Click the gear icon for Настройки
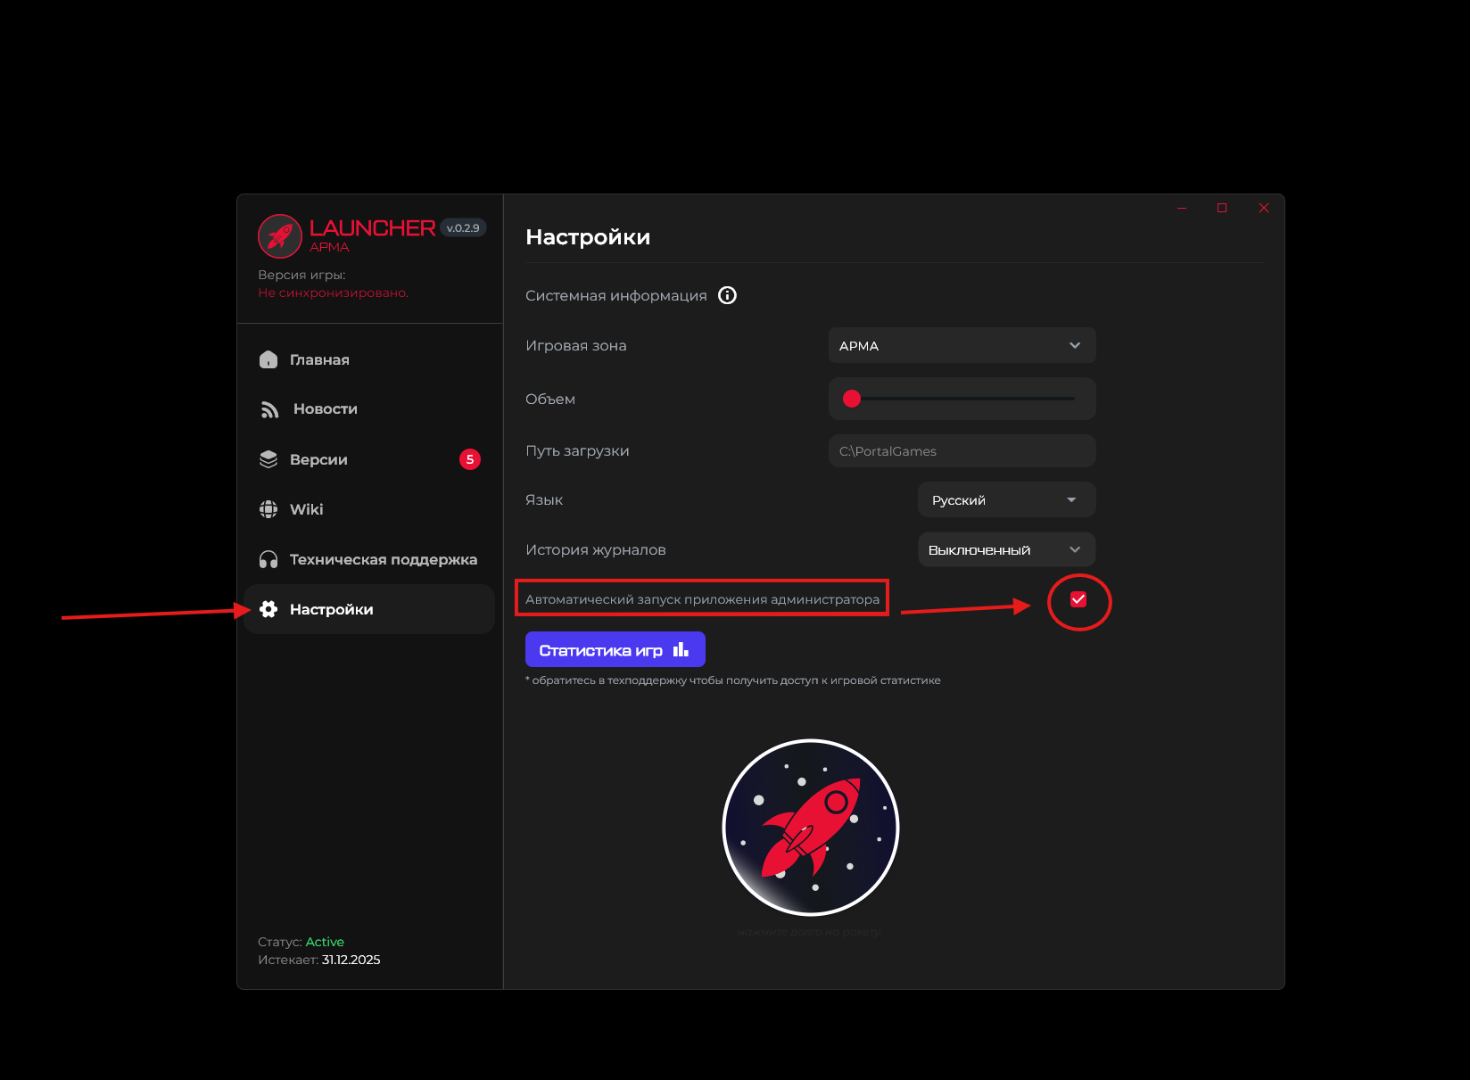 [x=268, y=609]
